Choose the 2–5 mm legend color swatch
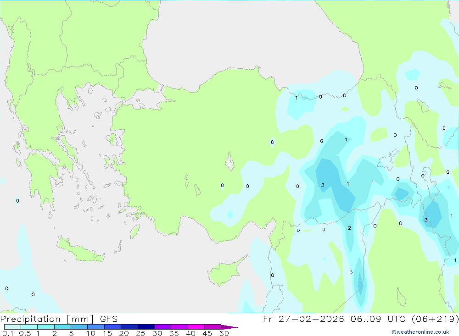459x336 pixels. (62, 327)
